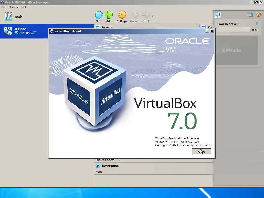This screenshot has width=264, height=198.
Task: Click the remove-finished notifications icon
Action: (x=258, y=15)
